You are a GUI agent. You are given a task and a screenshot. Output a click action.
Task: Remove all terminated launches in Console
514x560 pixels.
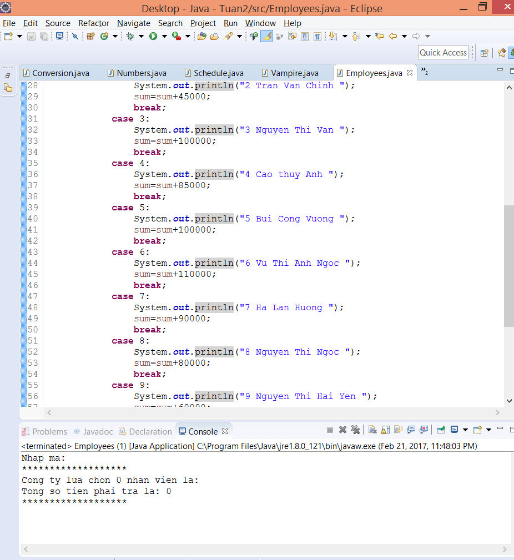[x=355, y=430]
